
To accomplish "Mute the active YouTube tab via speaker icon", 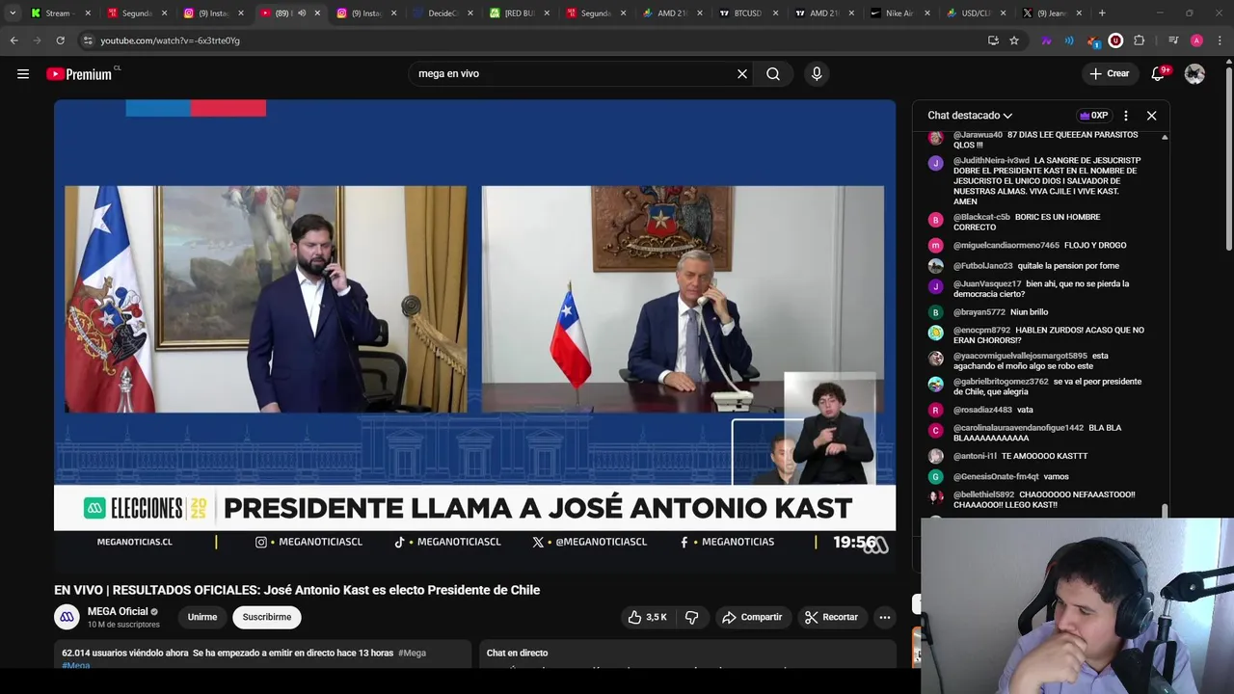I will [302, 13].
